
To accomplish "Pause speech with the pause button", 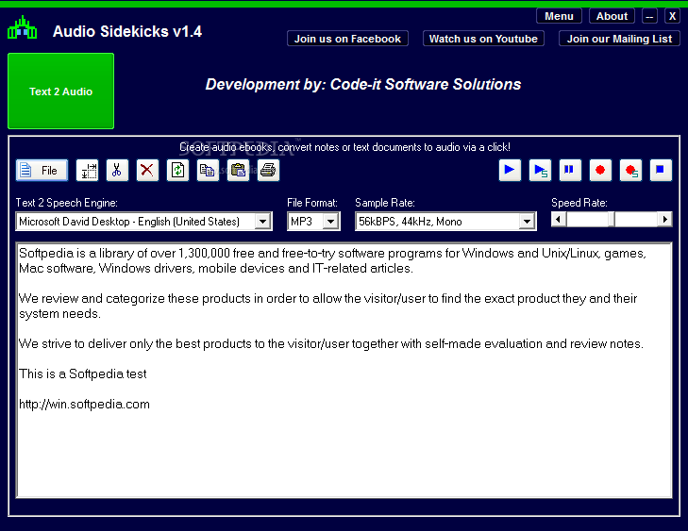I will (x=570, y=170).
